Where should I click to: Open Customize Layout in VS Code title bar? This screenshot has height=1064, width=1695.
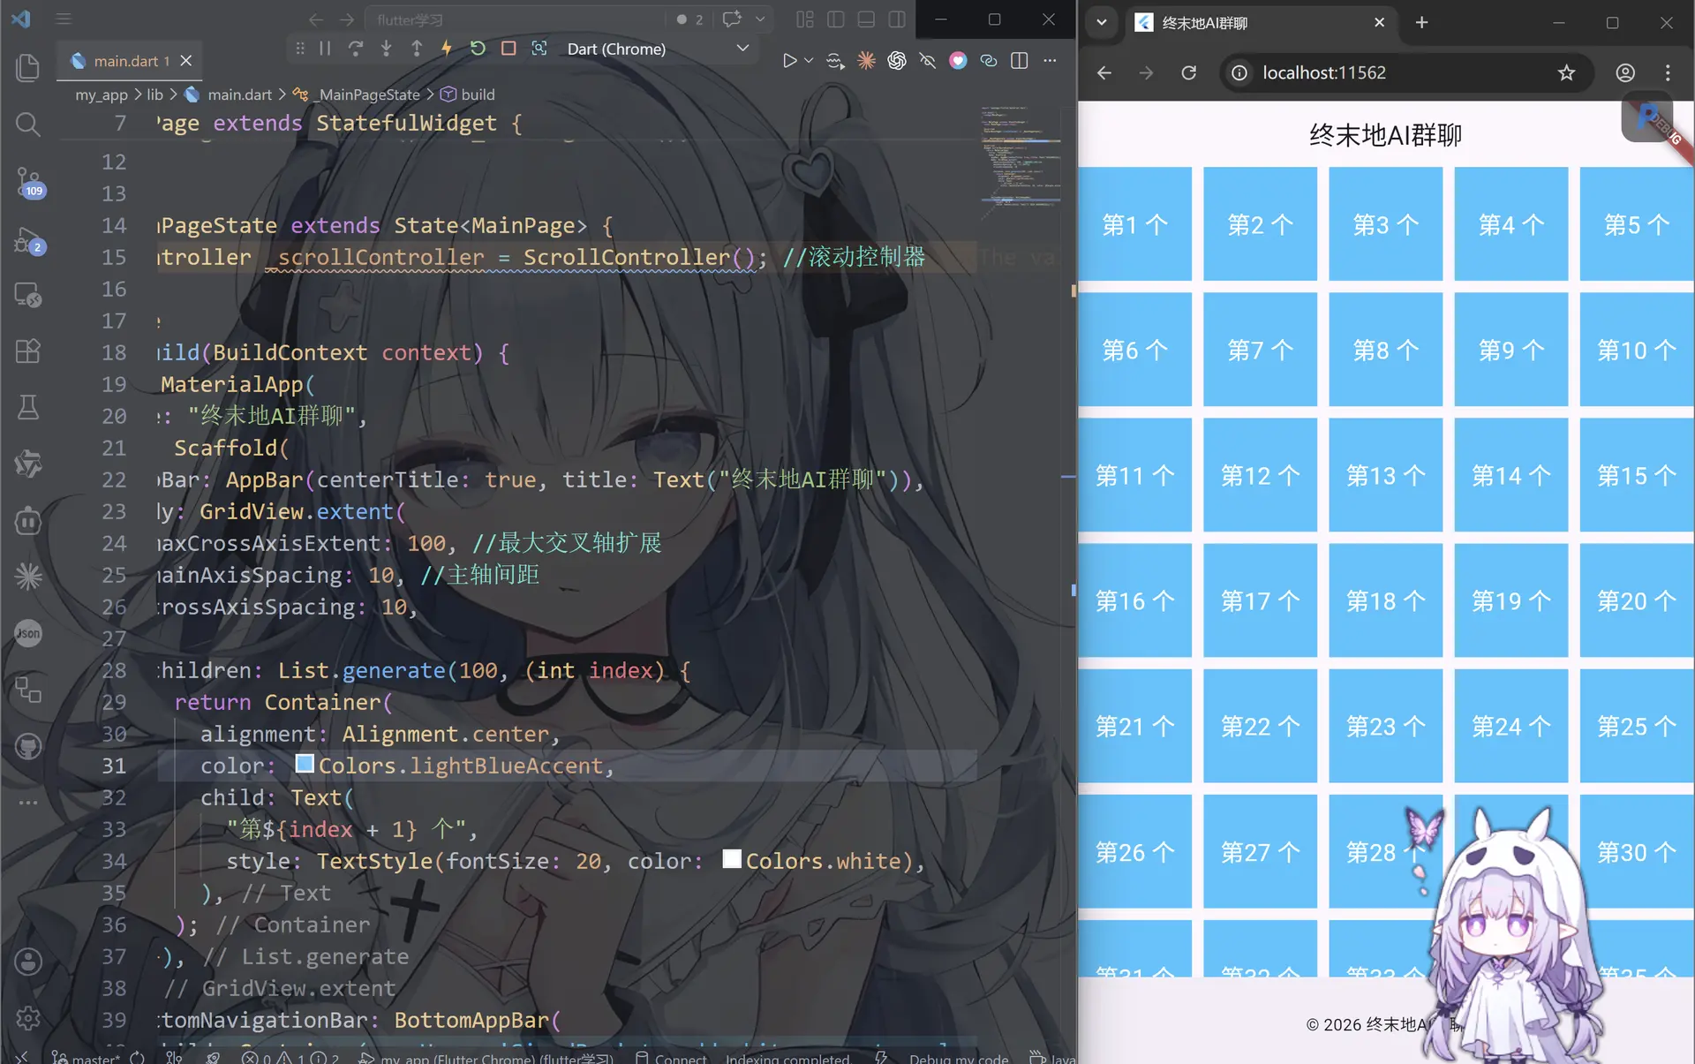coord(805,19)
